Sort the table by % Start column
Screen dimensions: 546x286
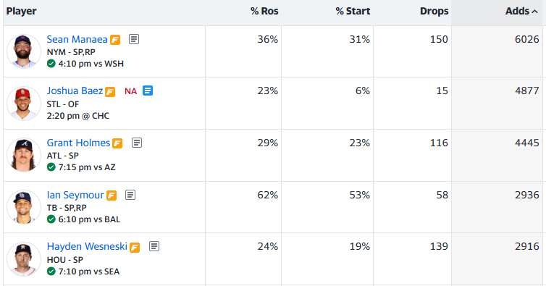click(353, 11)
